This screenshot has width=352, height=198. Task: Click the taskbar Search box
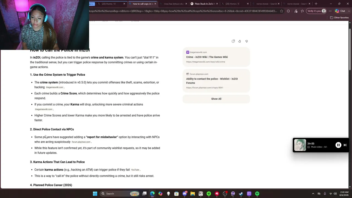pyautogui.click(x=119, y=194)
